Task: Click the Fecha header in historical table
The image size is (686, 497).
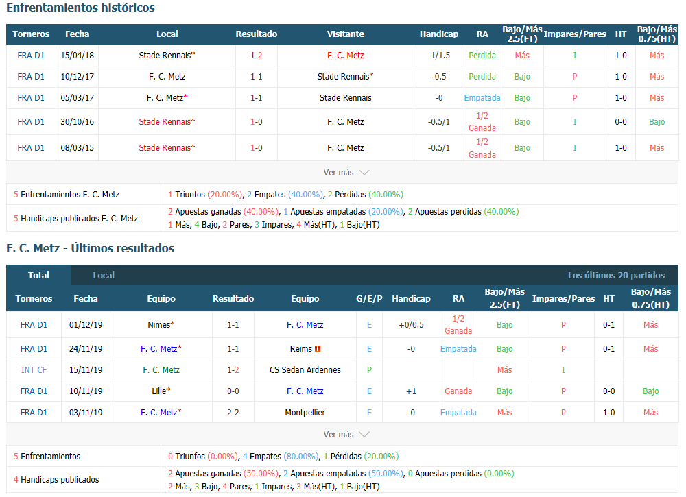Action: click(77, 34)
